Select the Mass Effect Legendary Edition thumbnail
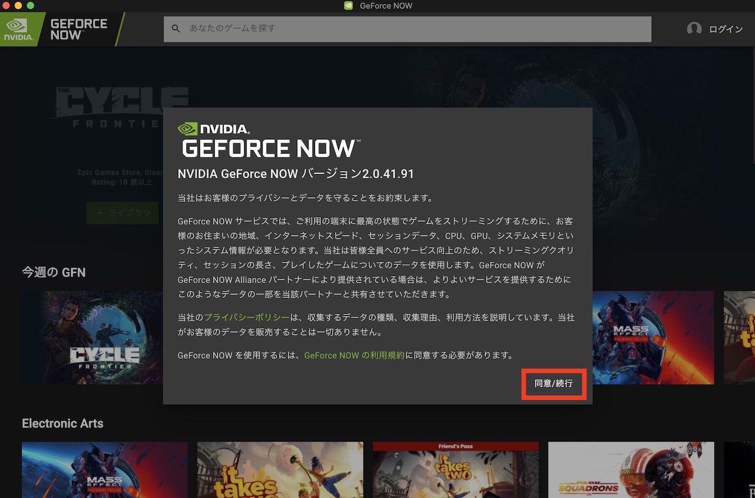Viewport: 755px width, 498px height. 655,338
